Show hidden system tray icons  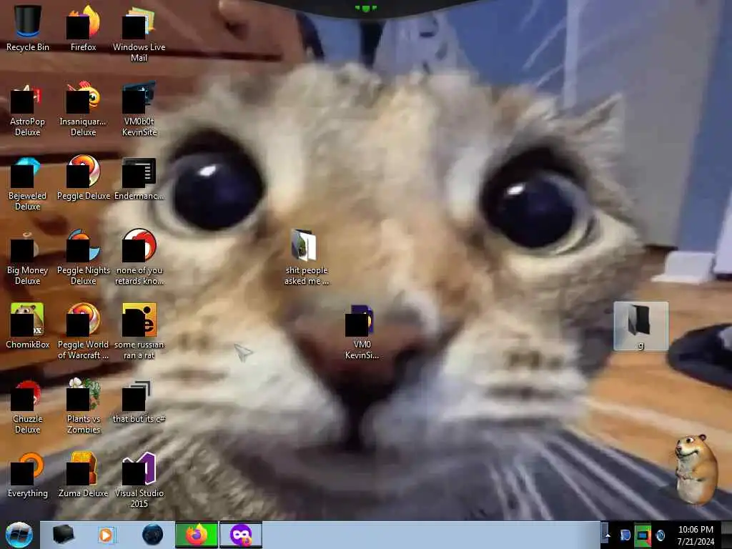(x=608, y=535)
